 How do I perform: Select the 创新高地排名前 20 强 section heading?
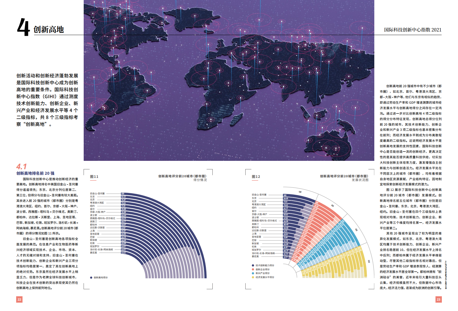tap(35, 173)
